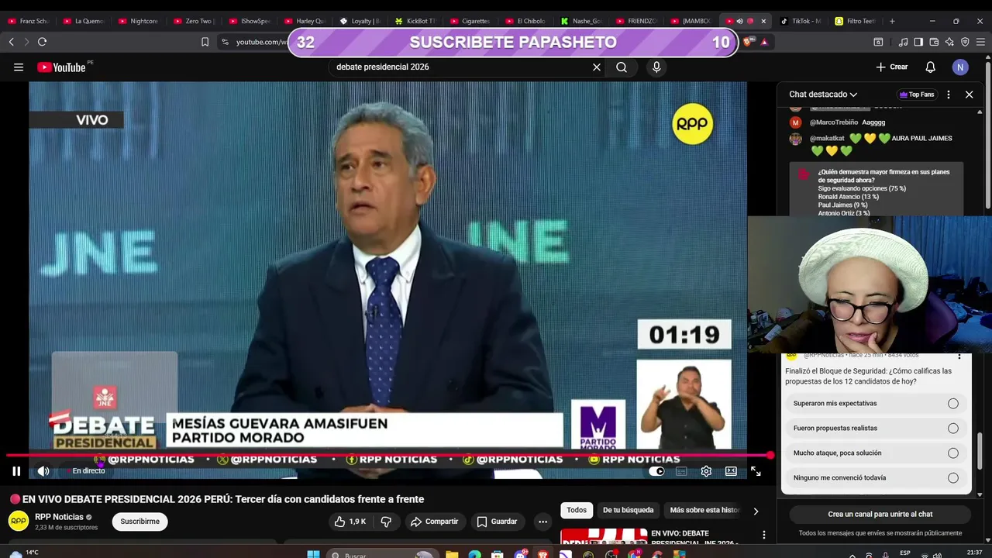Open YouTube notifications bell
992x558 pixels.
point(930,67)
